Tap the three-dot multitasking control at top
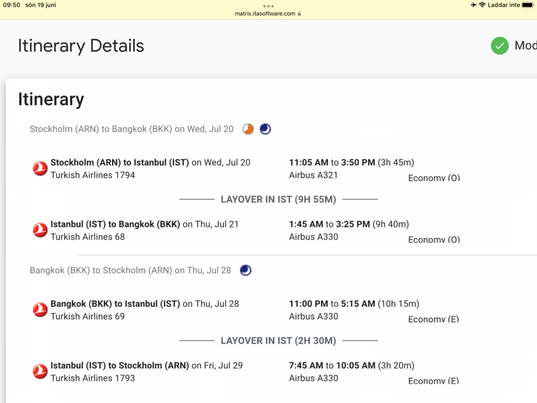The image size is (537, 403). (268, 6)
